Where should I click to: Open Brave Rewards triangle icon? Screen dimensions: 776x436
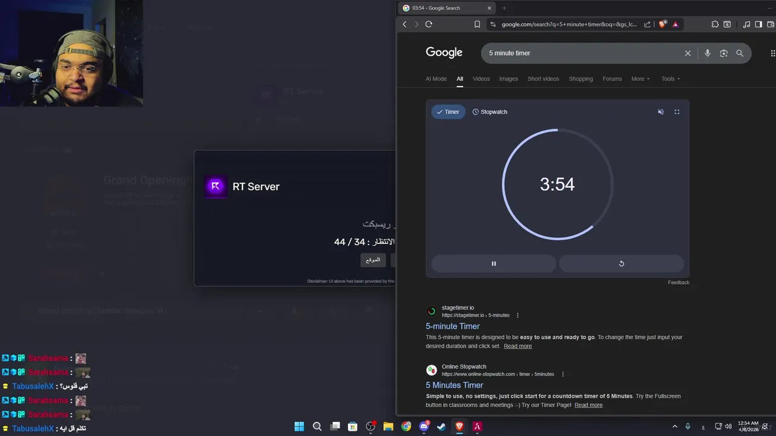(x=675, y=24)
